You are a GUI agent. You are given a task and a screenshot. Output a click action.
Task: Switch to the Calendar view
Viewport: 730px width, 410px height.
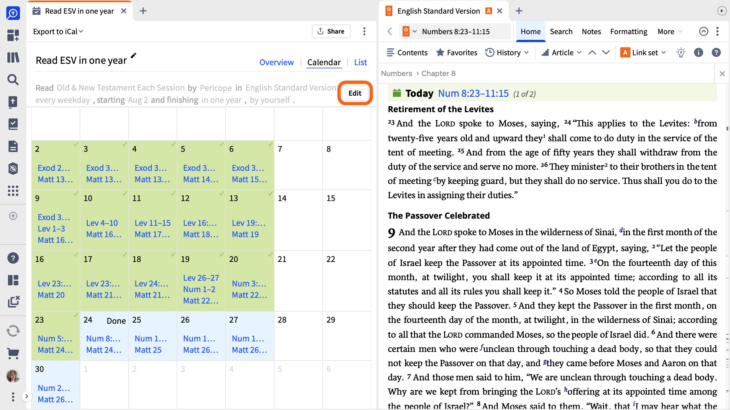(x=324, y=62)
